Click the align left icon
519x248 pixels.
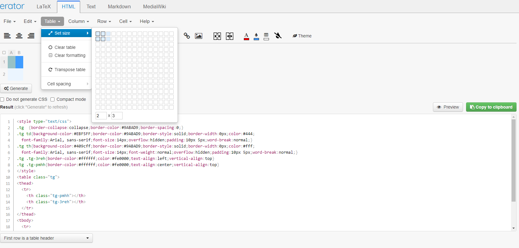point(7,36)
